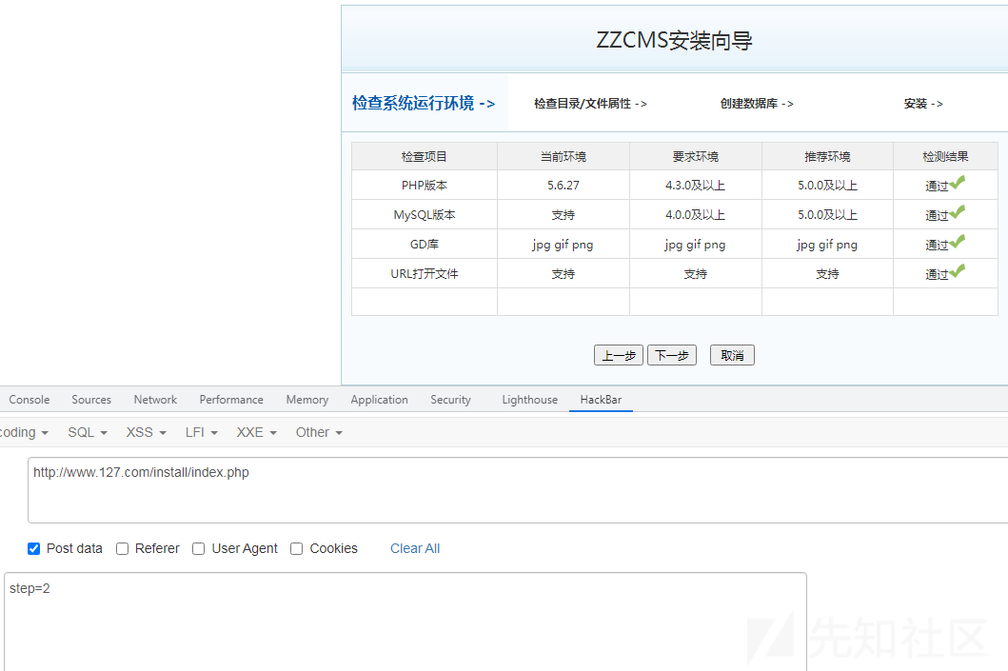Click the 创建数据库 step label
This screenshot has height=671, width=1008.
click(x=757, y=104)
